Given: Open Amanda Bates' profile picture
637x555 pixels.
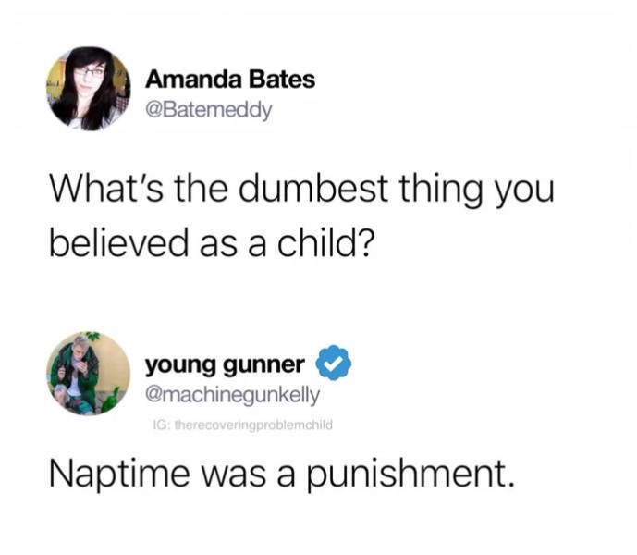Looking at the screenshot, I should click(88, 89).
